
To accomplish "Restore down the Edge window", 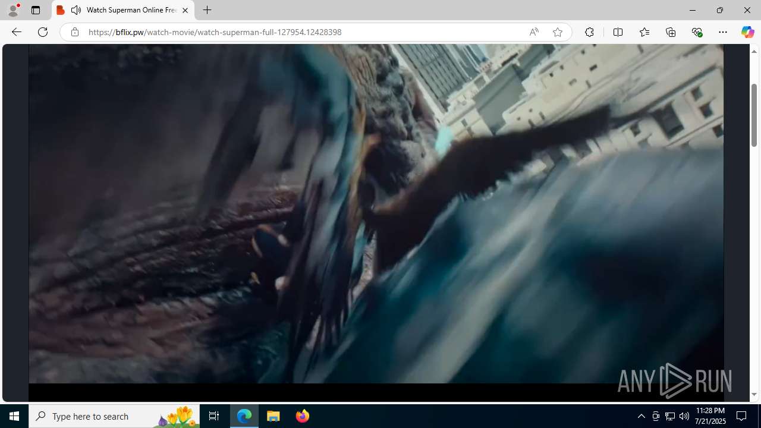I will (x=720, y=10).
